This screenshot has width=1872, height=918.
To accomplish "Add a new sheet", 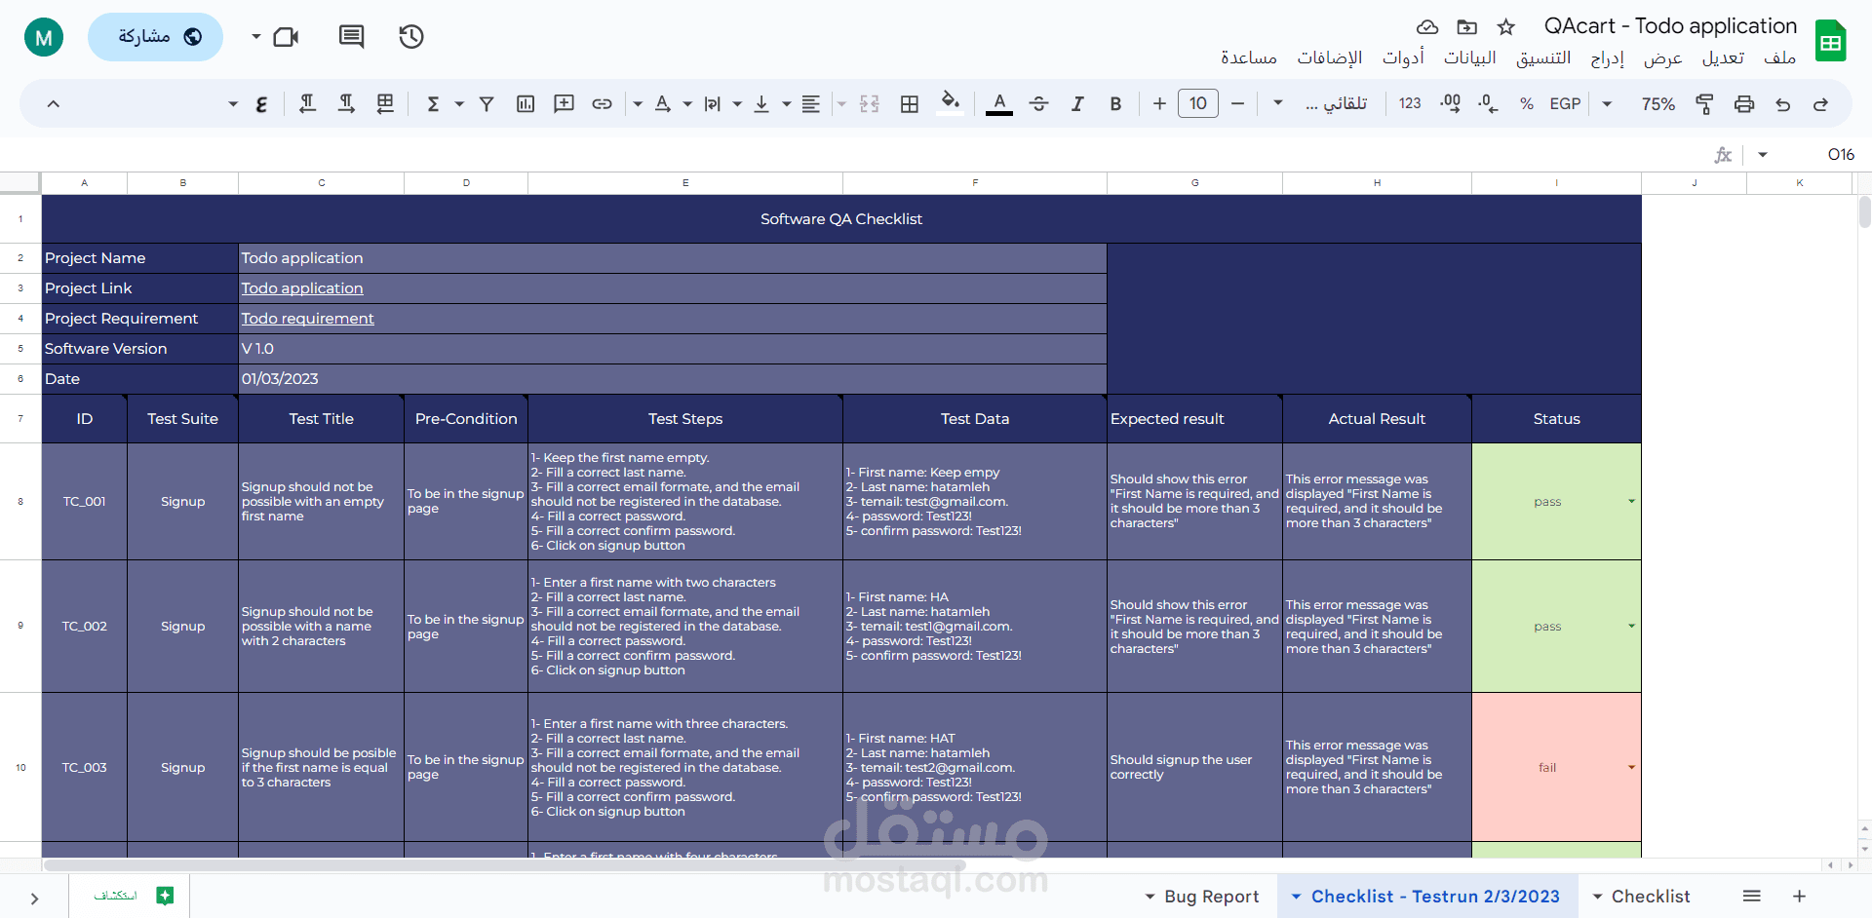I will 1800,897.
